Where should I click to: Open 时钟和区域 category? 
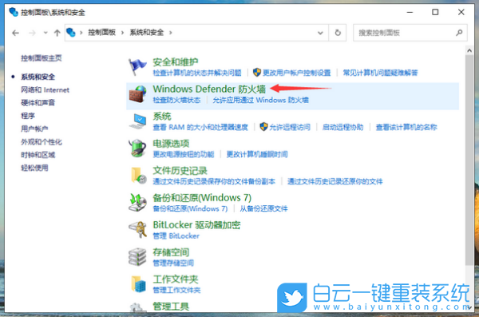point(38,155)
